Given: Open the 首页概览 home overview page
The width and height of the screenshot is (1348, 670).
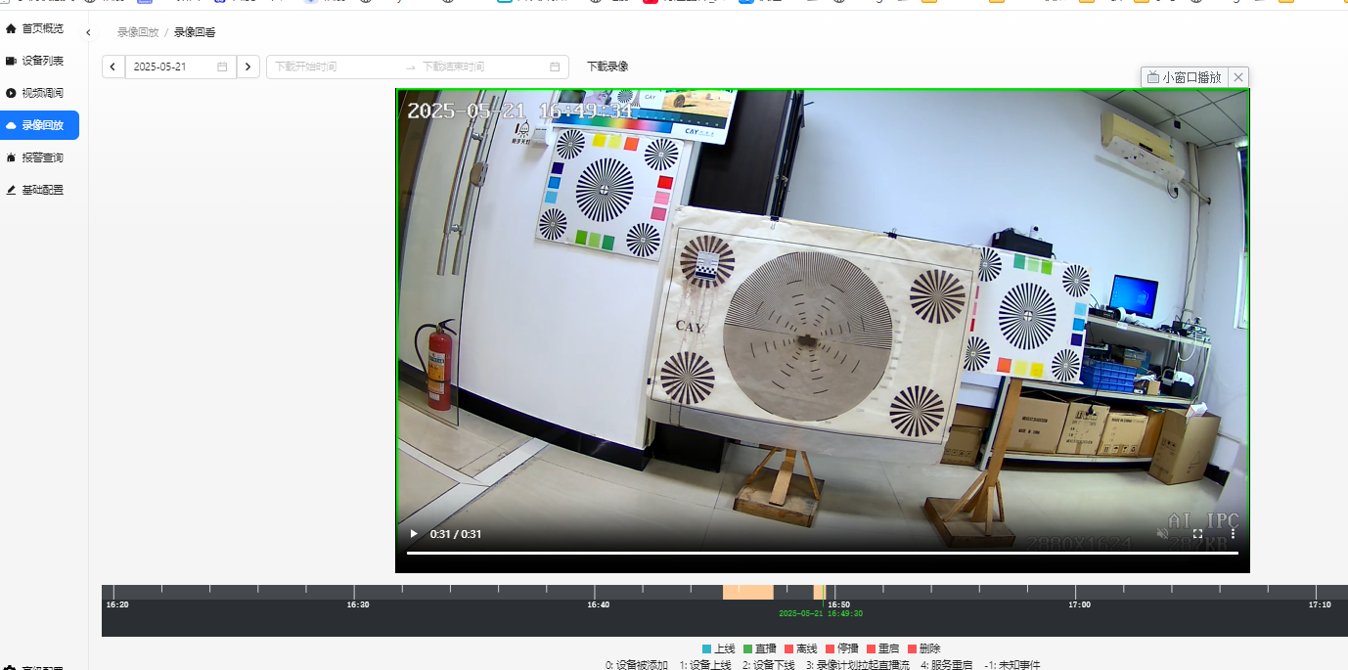Looking at the screenshot, I should [39, 28].
